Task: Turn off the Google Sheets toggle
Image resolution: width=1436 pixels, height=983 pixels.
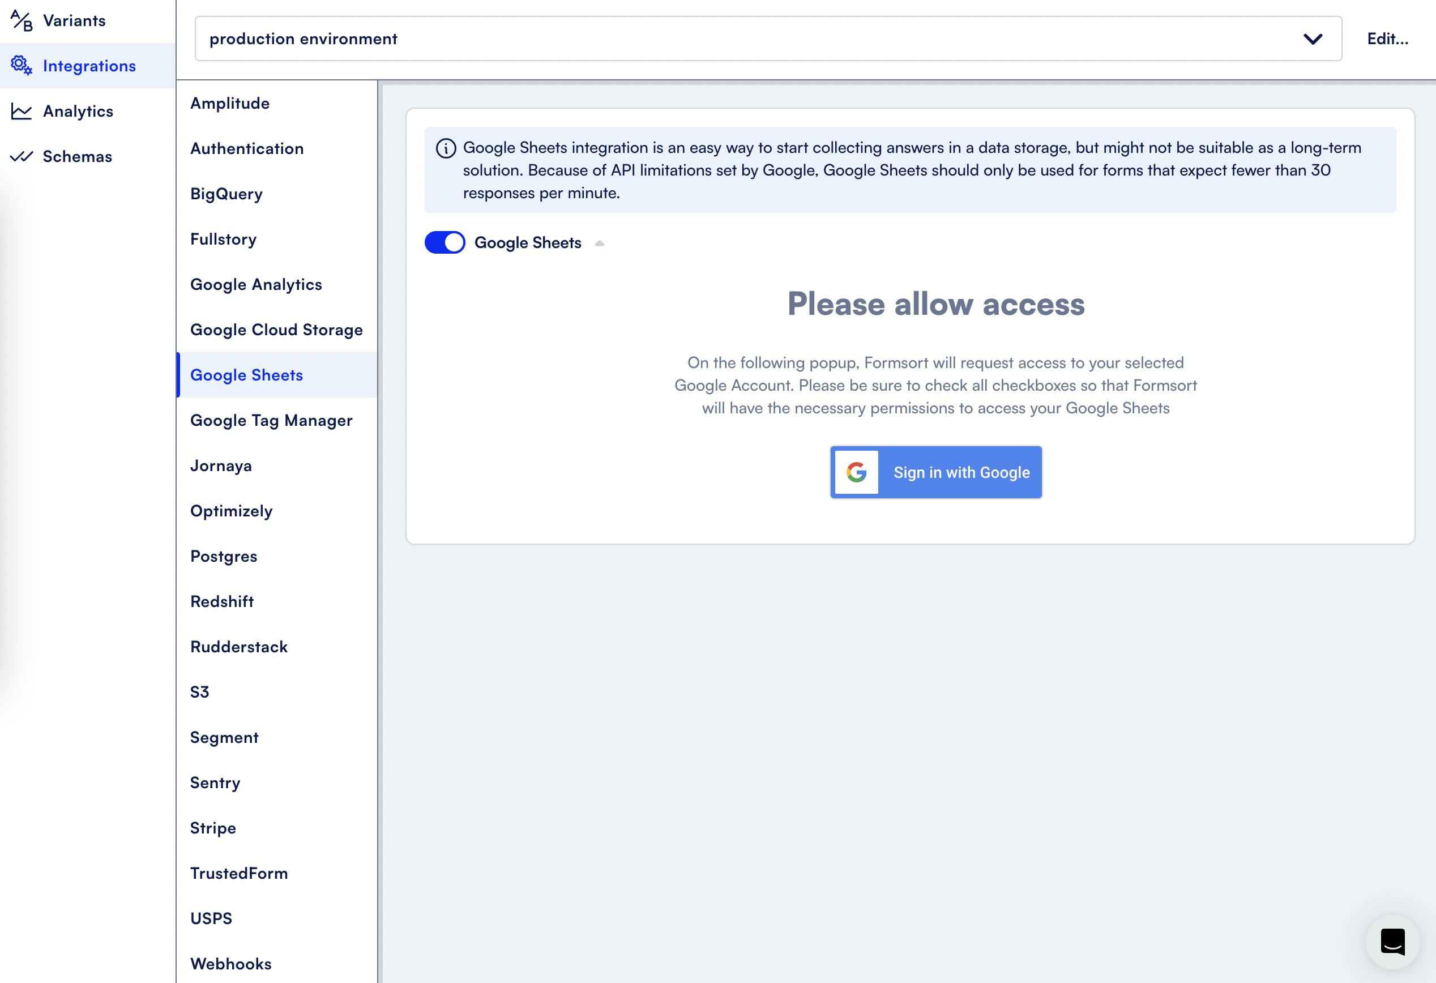Action: [445, 242]
